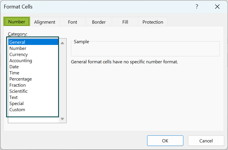Choose the Time category
228x150 pixels.
click(x=33, y=73)
